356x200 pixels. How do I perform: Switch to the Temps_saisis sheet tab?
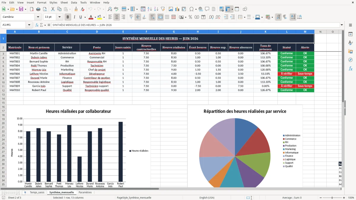pos(37,192)
